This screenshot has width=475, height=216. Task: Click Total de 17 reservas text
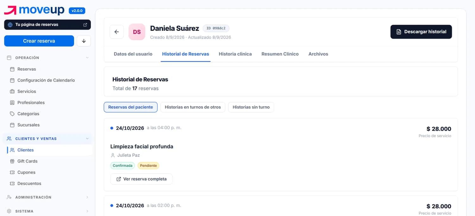pos(136,89)
